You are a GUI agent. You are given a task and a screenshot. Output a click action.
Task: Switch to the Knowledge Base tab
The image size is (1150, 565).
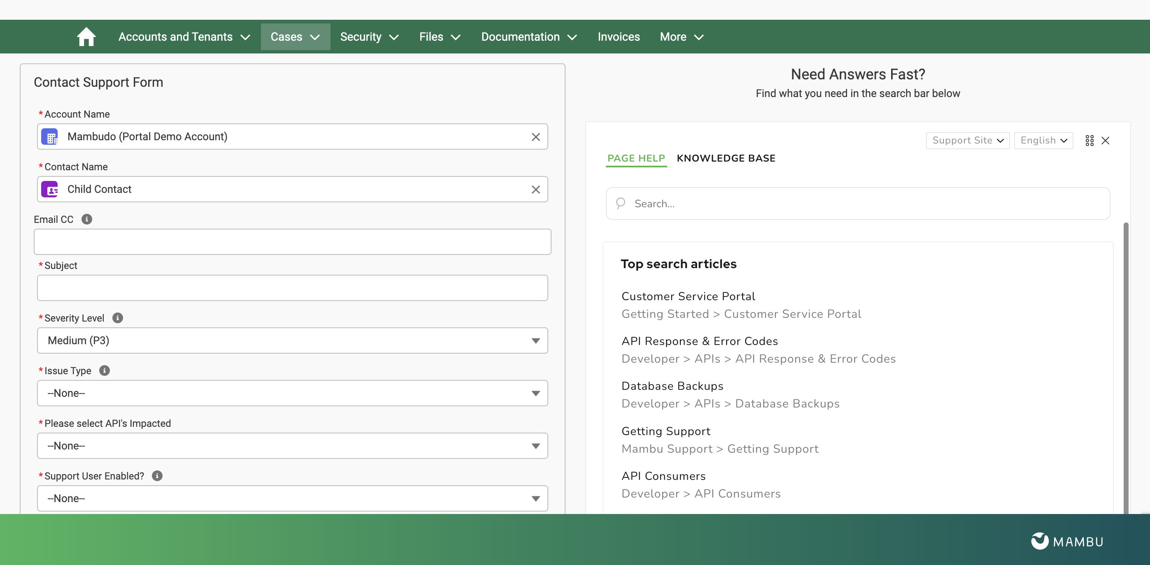(726, 158)
